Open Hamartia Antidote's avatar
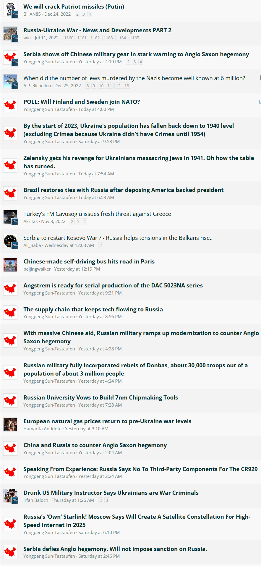The width and height of the screenshot is (261, 566). tap(10, 424)
